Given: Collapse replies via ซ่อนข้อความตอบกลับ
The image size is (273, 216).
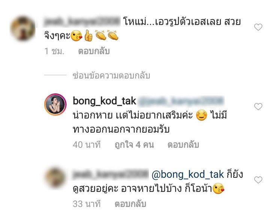Looking at the screenshot, I should pos(111,76).
